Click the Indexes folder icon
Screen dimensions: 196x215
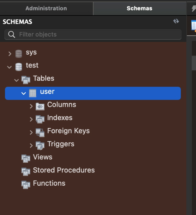(40, 119)
